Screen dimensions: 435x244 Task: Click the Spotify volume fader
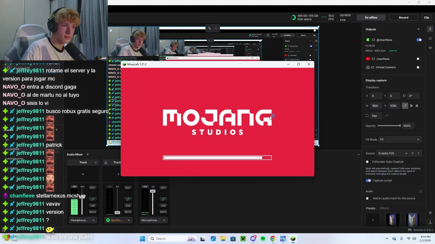[x=117, y=212]
